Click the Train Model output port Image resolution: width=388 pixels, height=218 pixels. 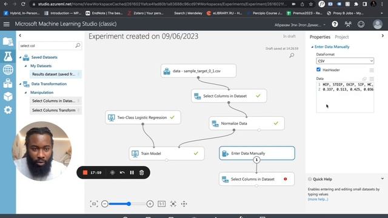click(167, 160)
